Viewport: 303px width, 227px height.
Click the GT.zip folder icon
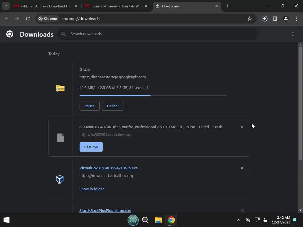60,88
